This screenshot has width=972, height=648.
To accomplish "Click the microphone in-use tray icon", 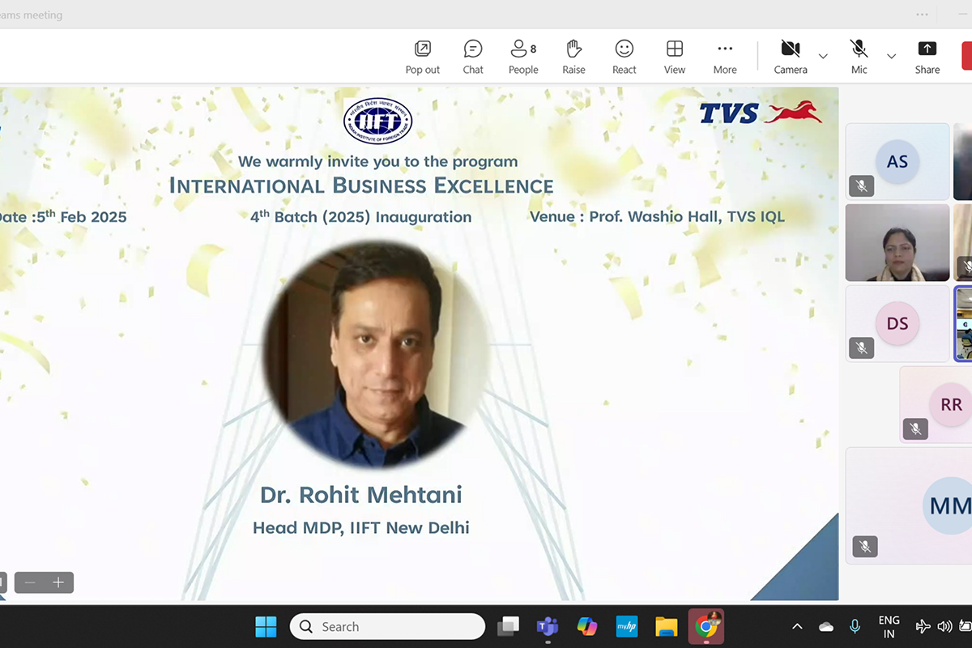I will click(855, 626).
